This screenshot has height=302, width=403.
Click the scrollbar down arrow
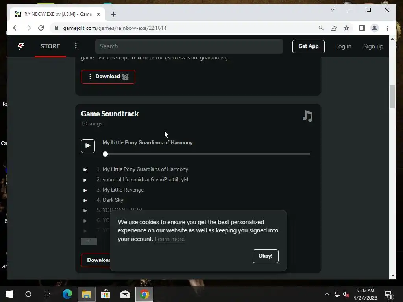[392, 276]
